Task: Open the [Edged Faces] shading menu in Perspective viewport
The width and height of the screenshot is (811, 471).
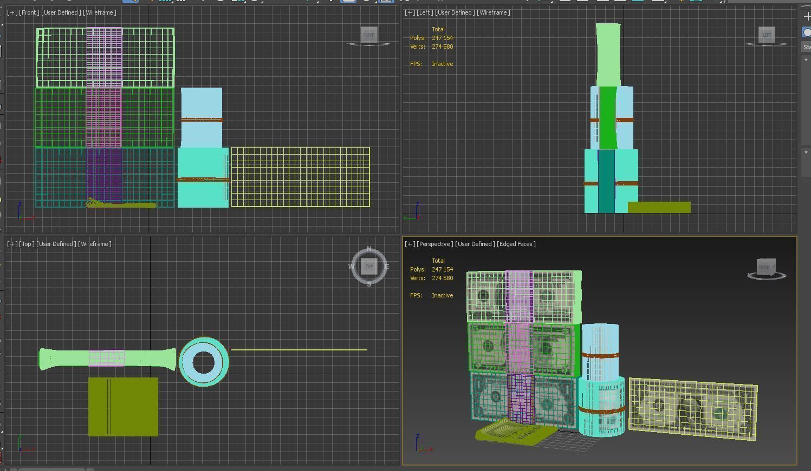Action: (516, 244)
